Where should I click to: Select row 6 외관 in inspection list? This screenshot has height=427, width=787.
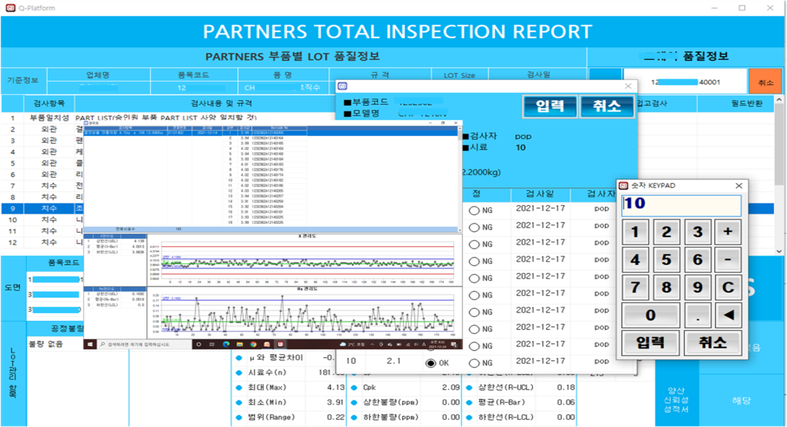(43, 174)
